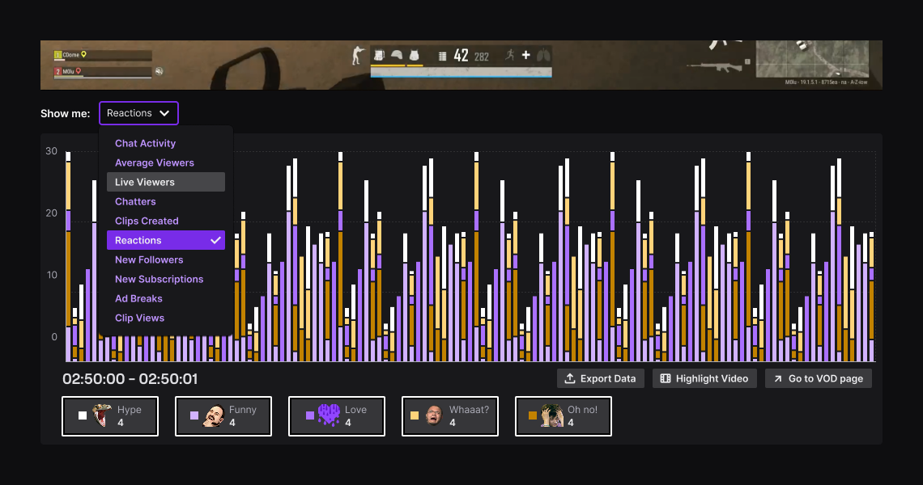The height and width of the screenshot is (485, 923).
Task: Open the Show me dropdown
Action: tap(138, 113)
